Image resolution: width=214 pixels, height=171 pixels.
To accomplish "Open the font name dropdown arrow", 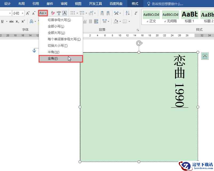I will tap(10, 13).
